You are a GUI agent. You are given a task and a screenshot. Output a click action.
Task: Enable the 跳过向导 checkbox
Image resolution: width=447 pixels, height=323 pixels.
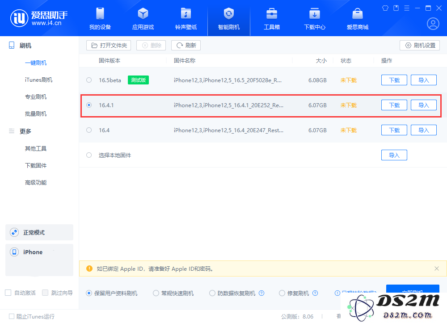click(45, 293)
